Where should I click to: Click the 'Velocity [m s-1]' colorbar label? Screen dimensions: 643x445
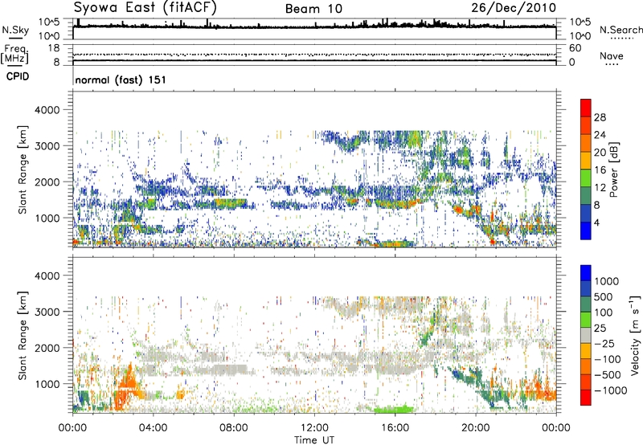coord(635,335)
